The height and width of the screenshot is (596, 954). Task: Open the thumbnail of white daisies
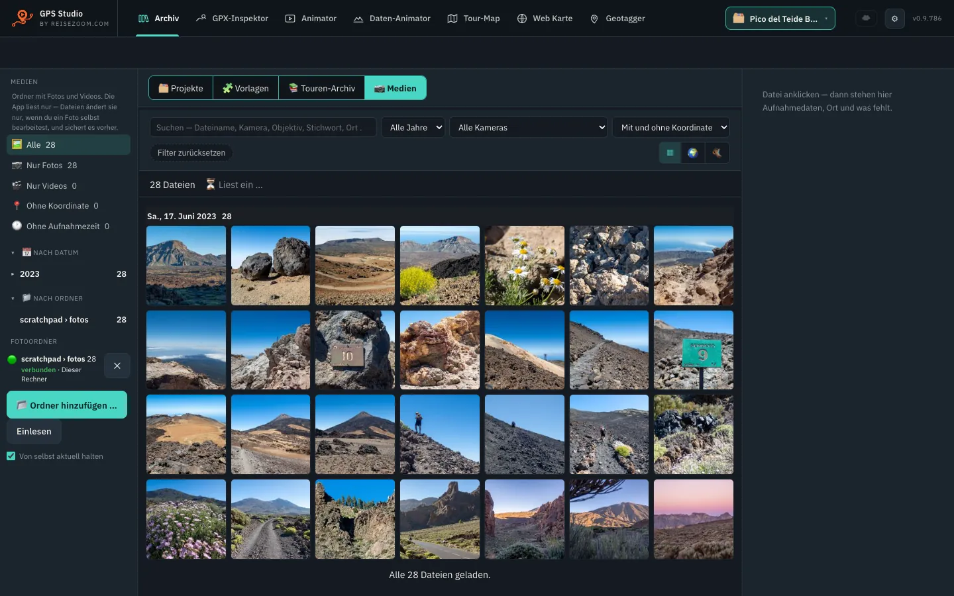tap(525, 266)
